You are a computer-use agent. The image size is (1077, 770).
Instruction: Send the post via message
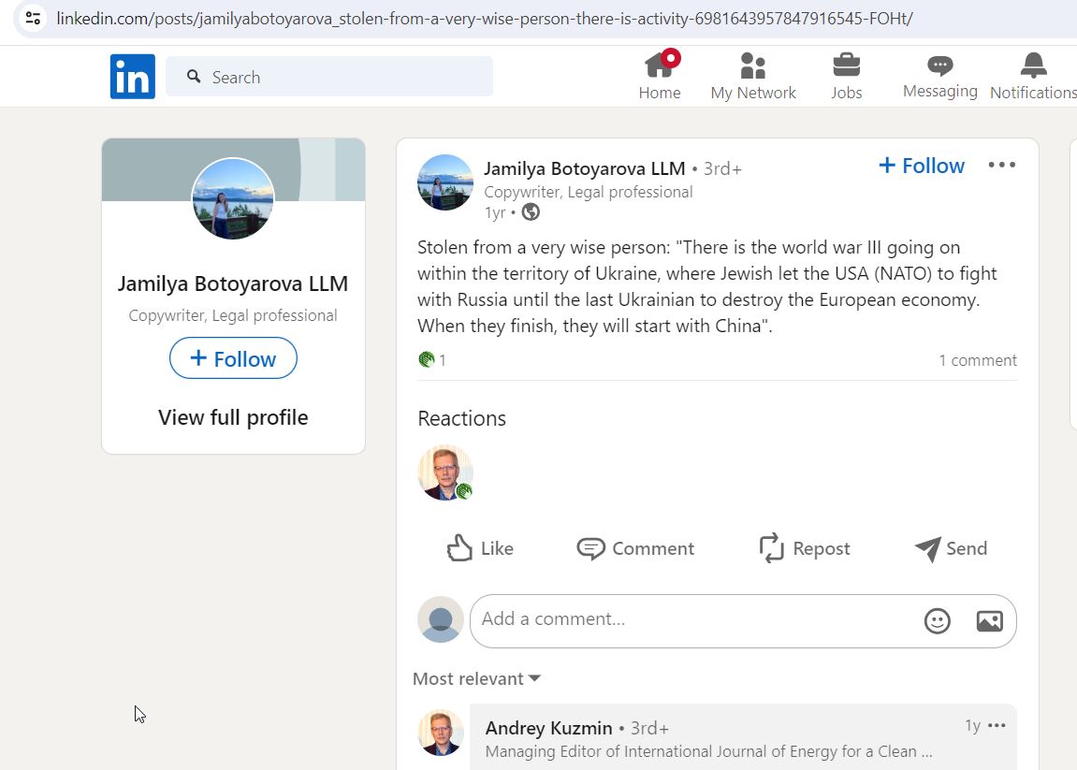tap(951, 548)
